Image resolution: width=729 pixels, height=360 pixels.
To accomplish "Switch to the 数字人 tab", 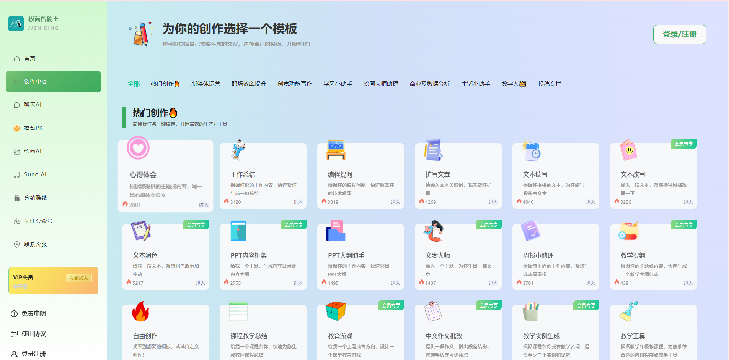I will click(x=513, y=84).
